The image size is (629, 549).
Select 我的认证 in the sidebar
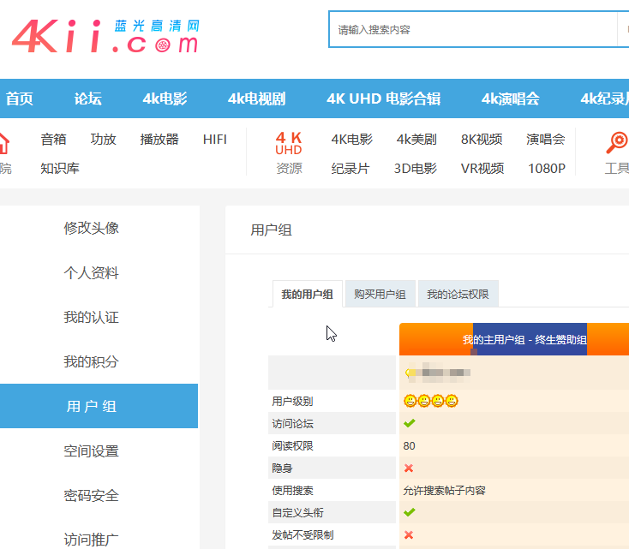pyautogui.click(x=91, y=317)
